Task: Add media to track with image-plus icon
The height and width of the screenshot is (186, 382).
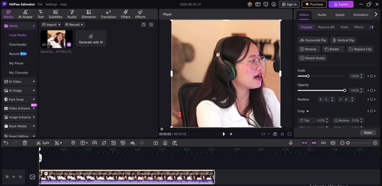Action: pos(32,177)
